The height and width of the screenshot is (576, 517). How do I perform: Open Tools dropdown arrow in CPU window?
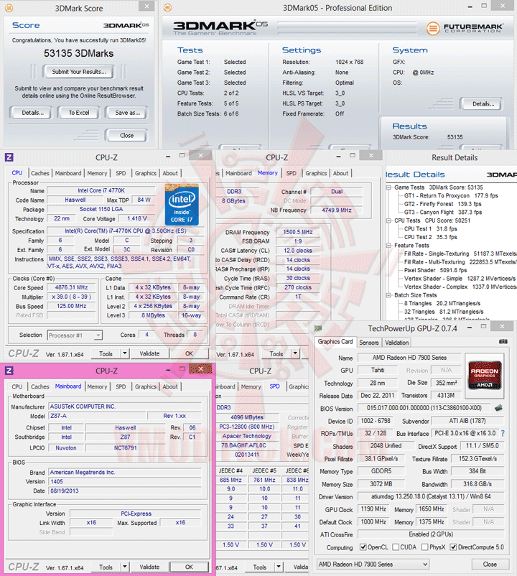[125, 353]
